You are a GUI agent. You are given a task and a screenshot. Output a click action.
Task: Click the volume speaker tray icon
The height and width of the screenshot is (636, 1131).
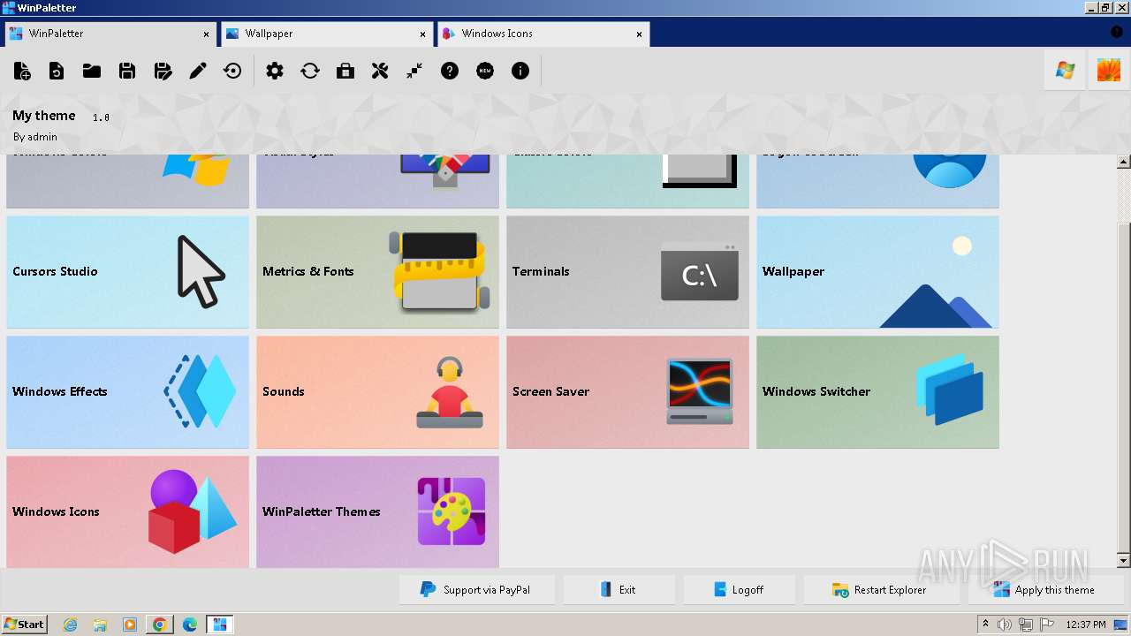coord(1005,625)
